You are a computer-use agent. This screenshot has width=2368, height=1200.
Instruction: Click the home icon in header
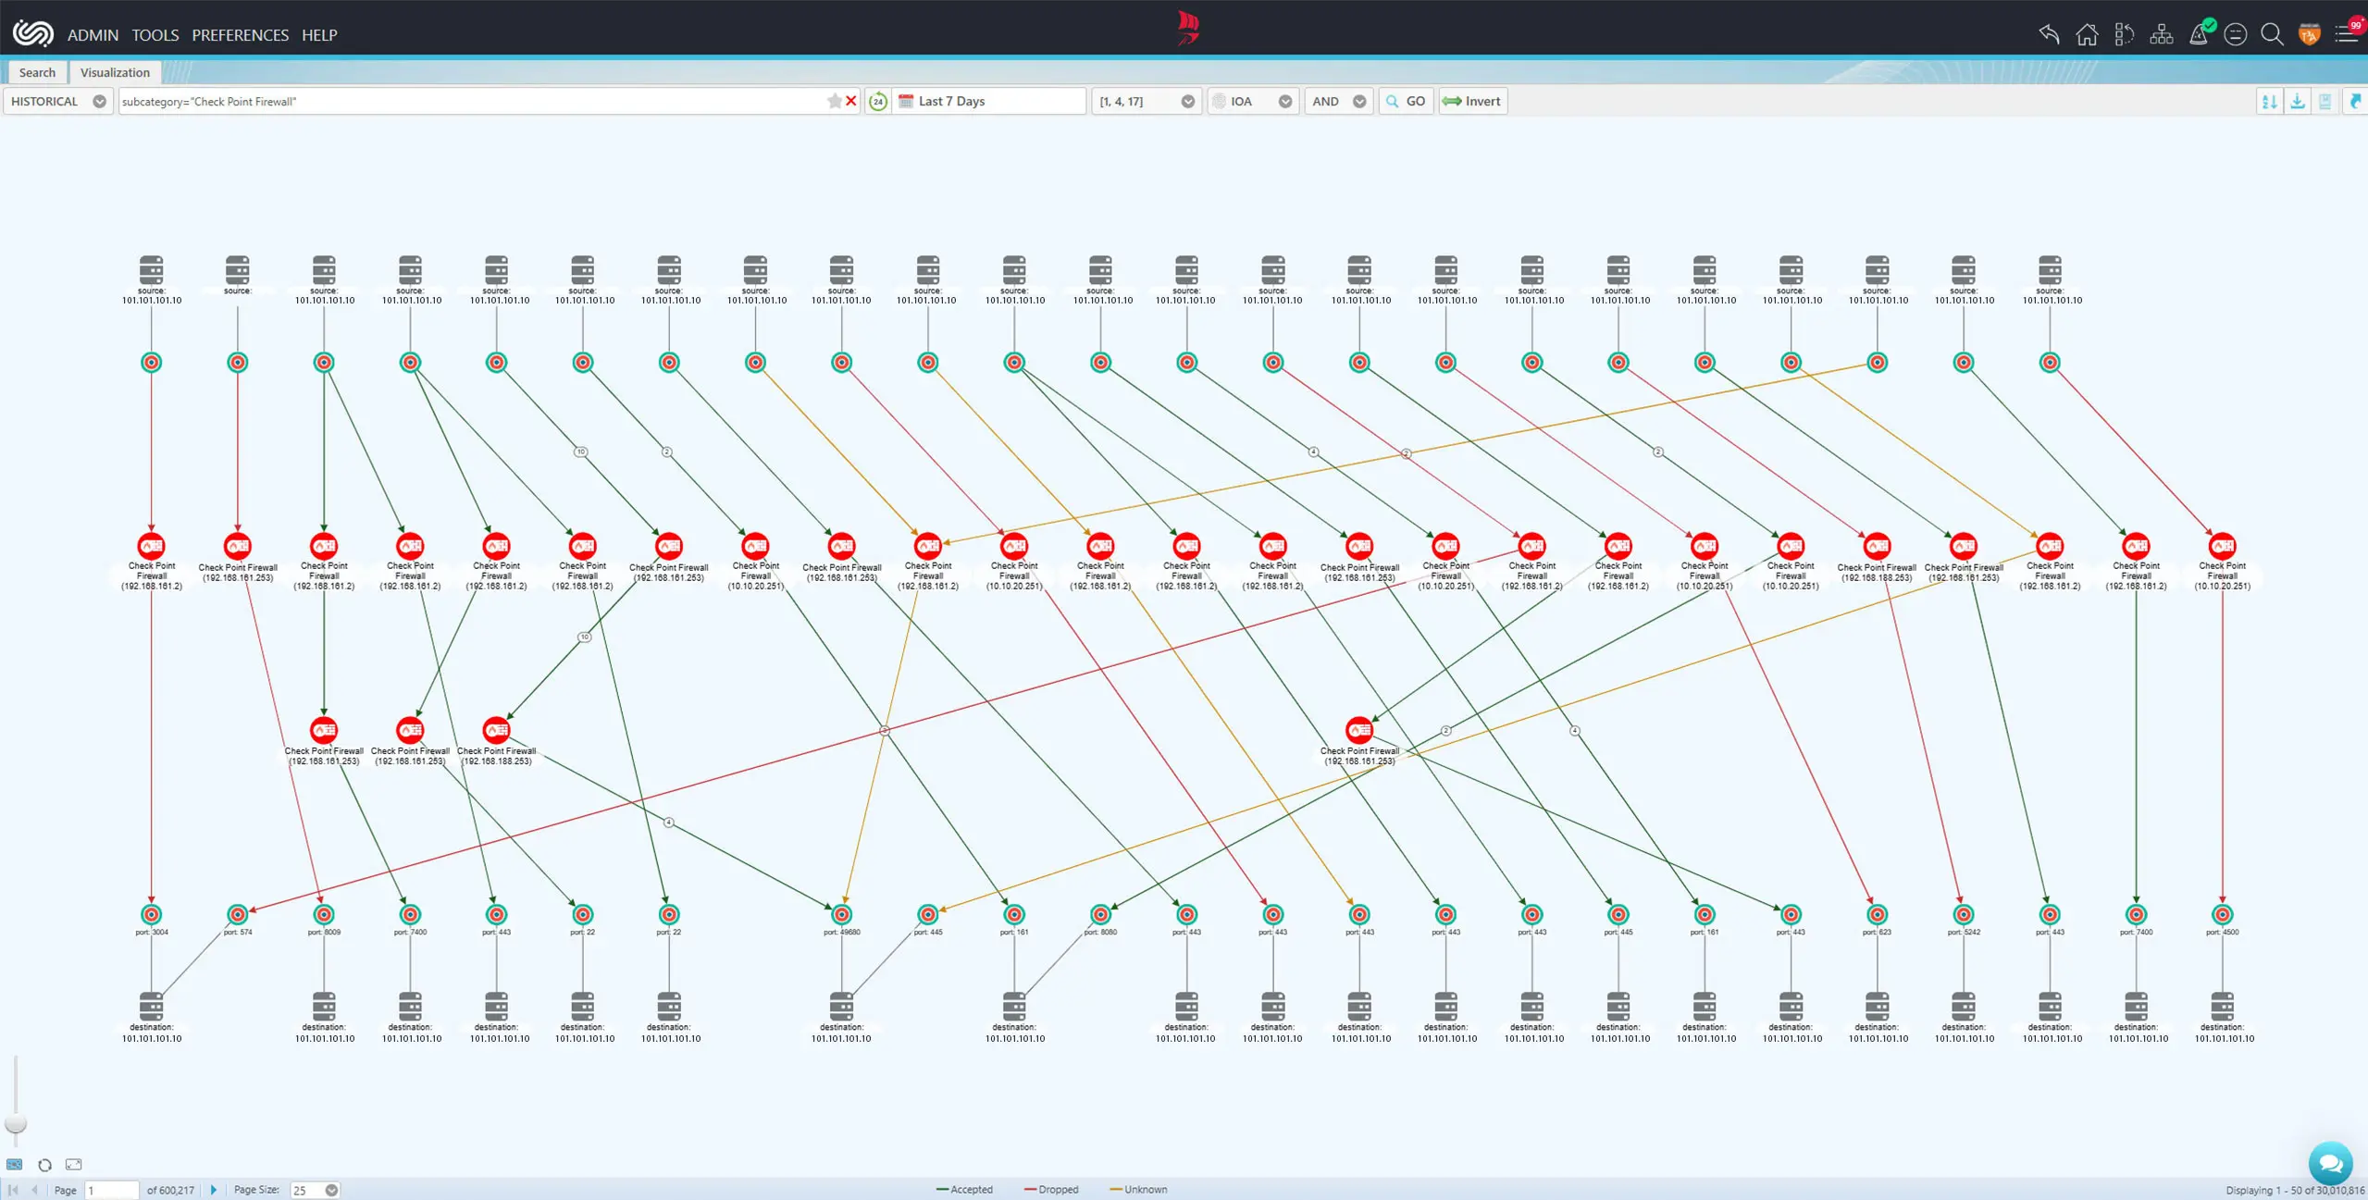(x=2087, y=35)
